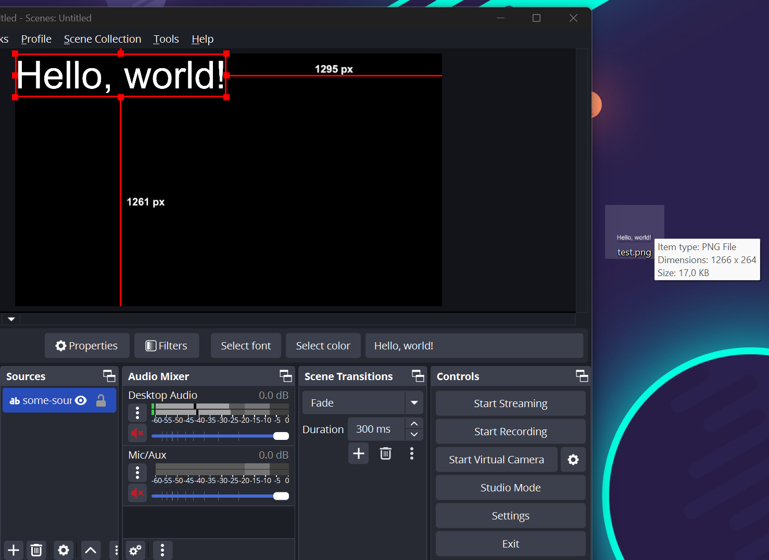
Task: Open Sources toolbar overflow menu
Action: coord(116,550)
